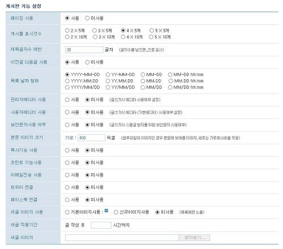This screenshot has height=249, width=283.
Task: Click the small new-post icon beside 기본이미지사용
Action: tap(106, 211)
